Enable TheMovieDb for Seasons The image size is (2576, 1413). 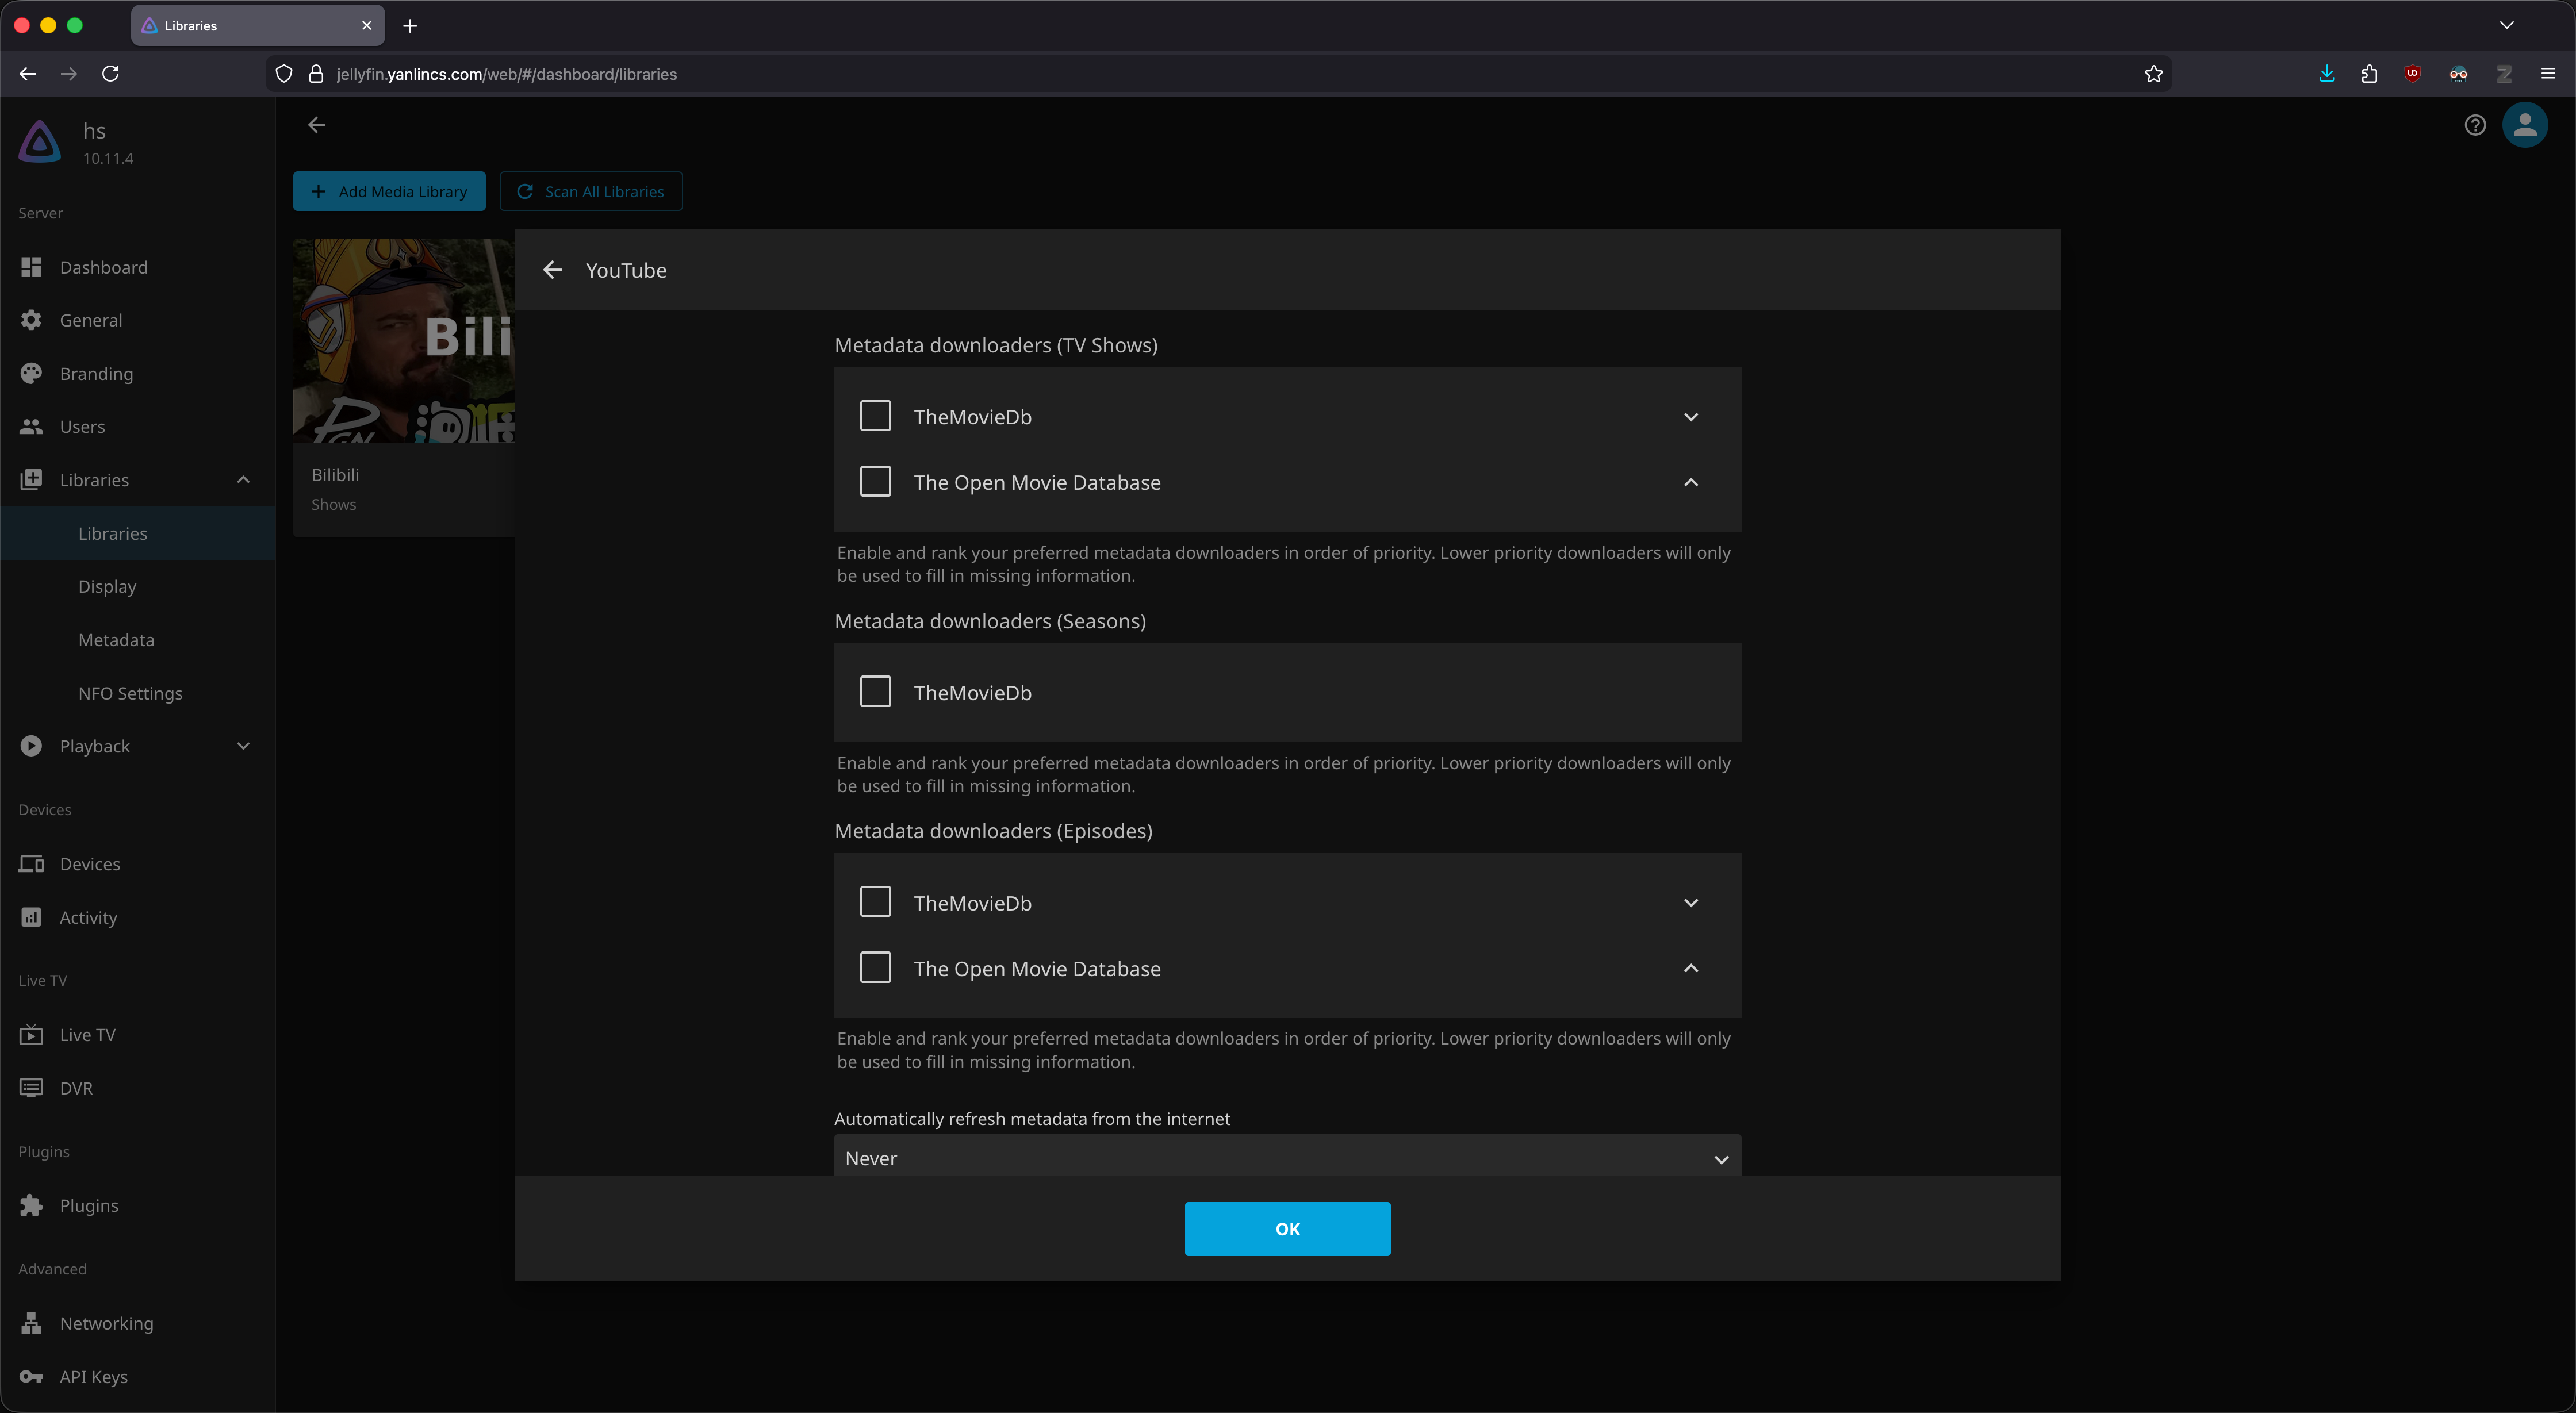875,692
